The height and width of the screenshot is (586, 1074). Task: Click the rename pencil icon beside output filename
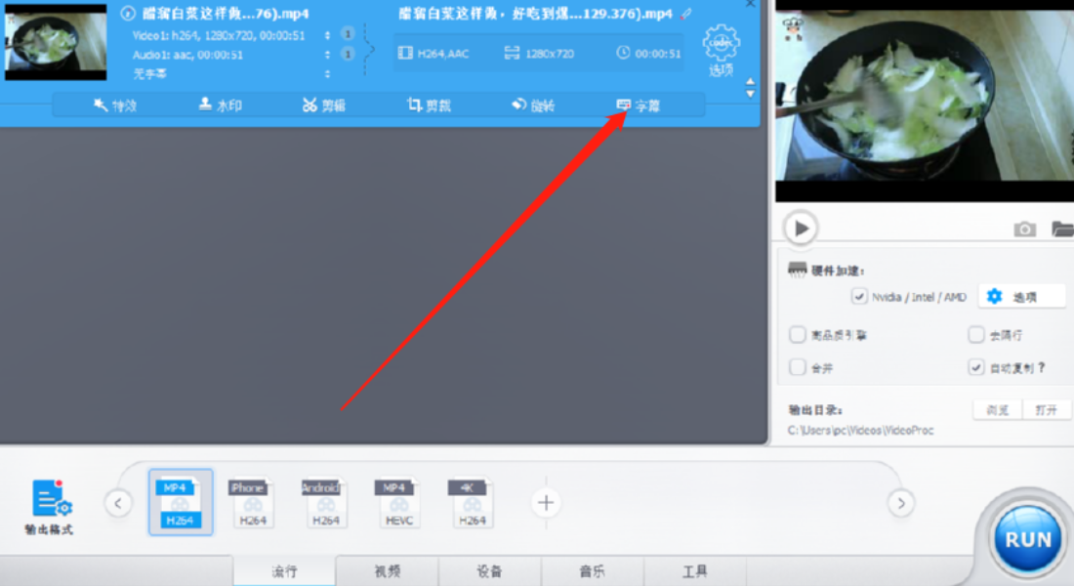pos(686,14)
